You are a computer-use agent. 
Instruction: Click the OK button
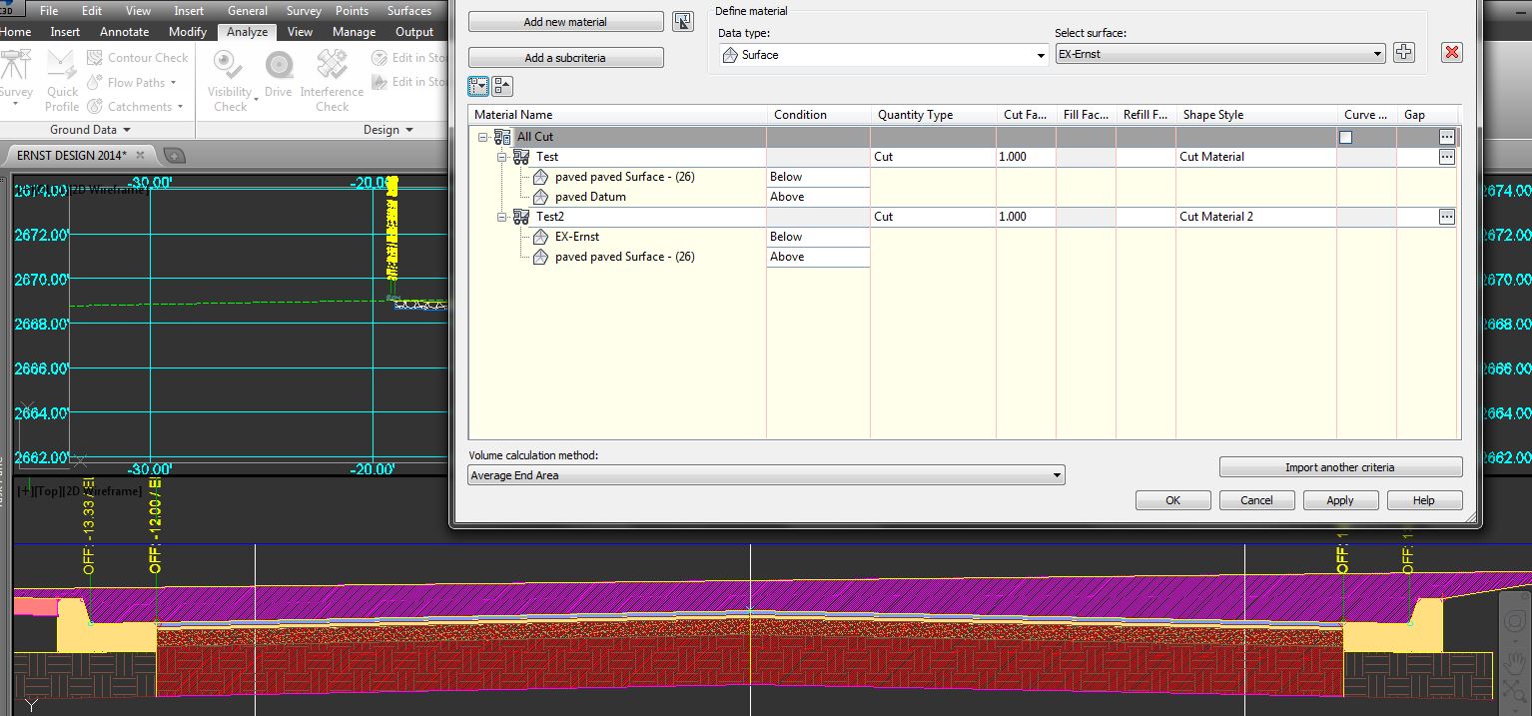click(x=1172, y=500)
